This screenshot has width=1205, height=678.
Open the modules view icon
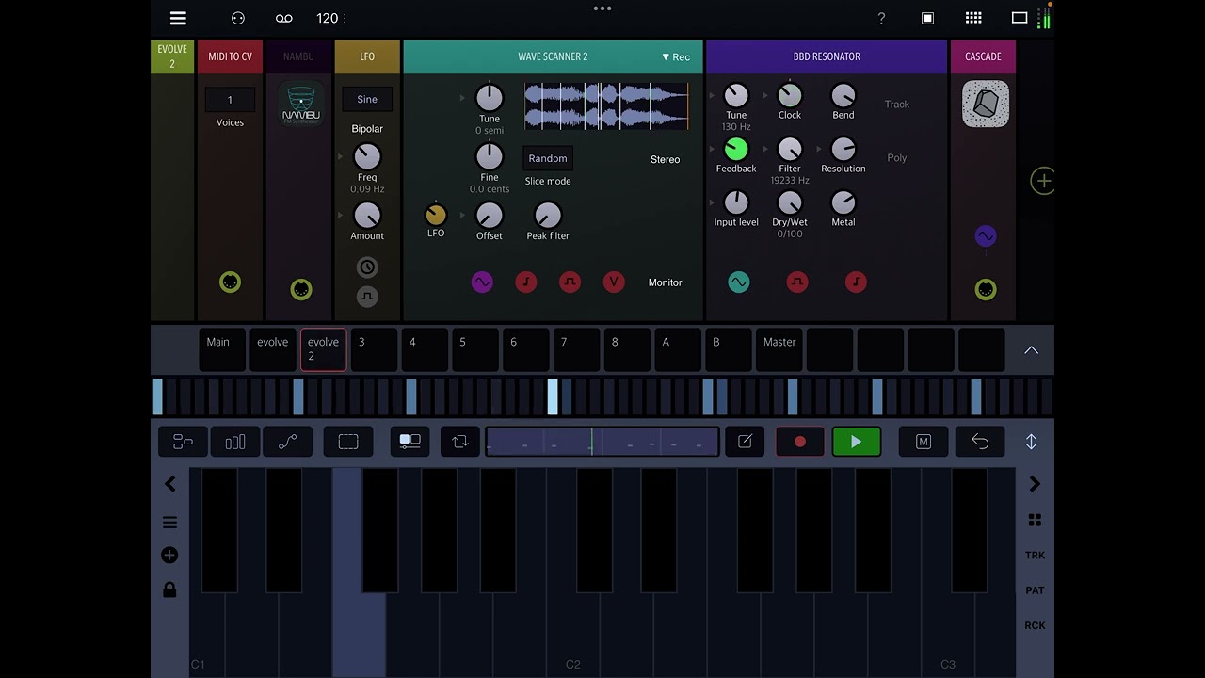click(x=183, y=442)
